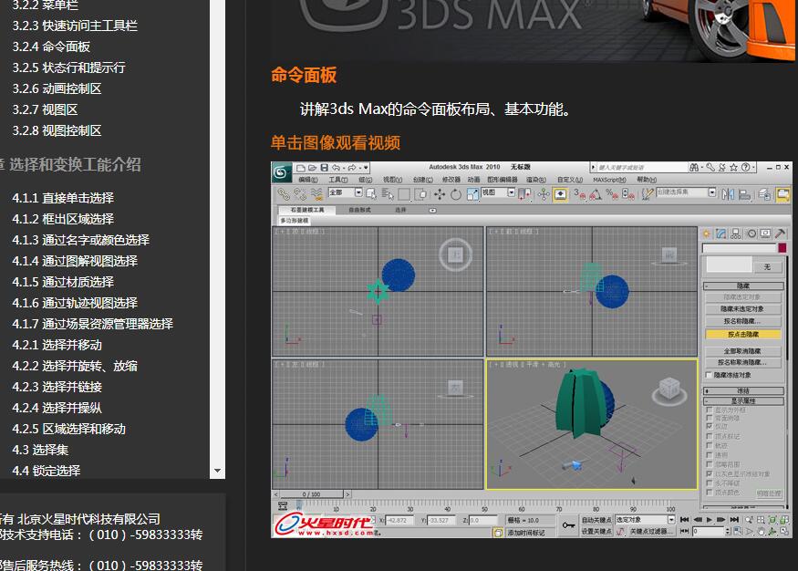Toggle the 隐藏冻结对象 checkbox
The height and width of the screenshot is (571, 798).
709,375
